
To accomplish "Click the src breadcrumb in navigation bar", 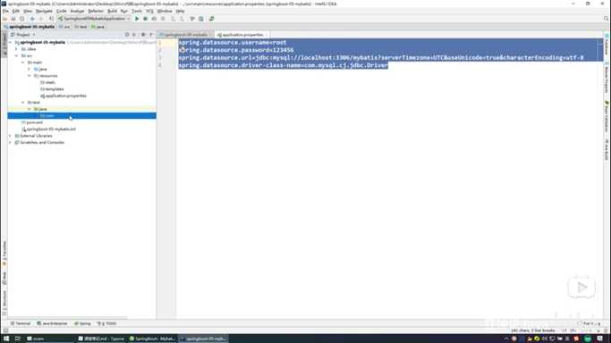I will coord(64,27).
